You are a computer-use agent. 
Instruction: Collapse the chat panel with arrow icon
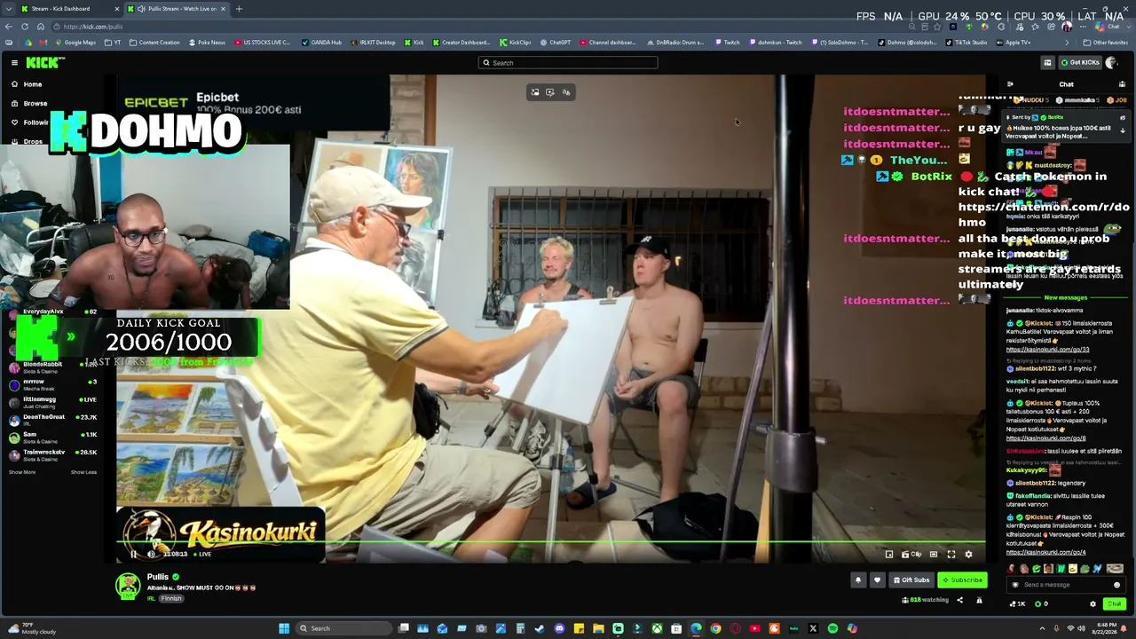pos(1010,84)
